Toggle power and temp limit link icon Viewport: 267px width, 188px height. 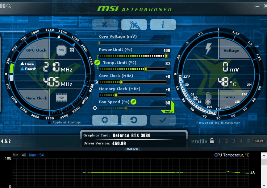pos(97,62)
